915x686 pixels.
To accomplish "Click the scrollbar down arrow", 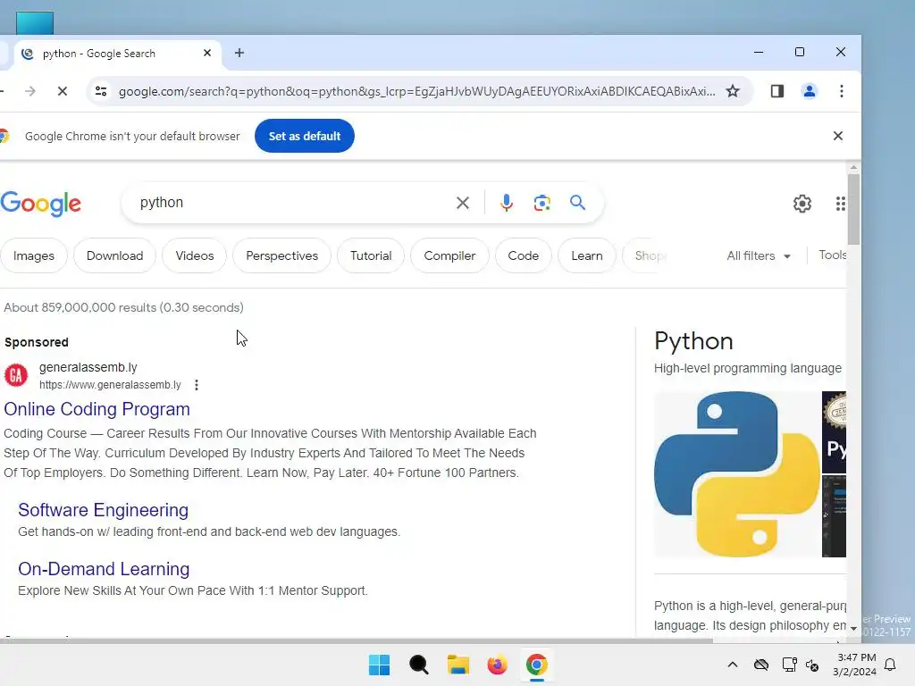I will pyautogui.click(x=853, y=629).
